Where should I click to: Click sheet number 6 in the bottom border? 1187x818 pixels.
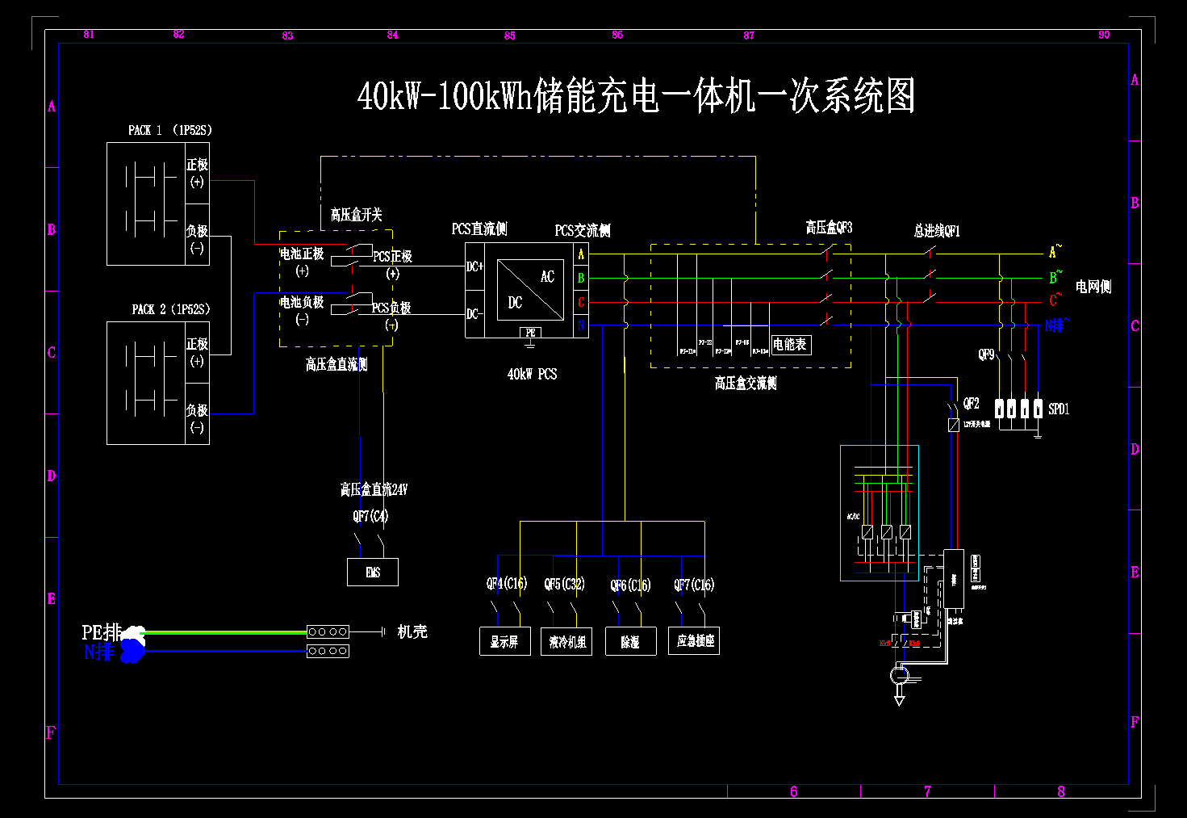794,791
